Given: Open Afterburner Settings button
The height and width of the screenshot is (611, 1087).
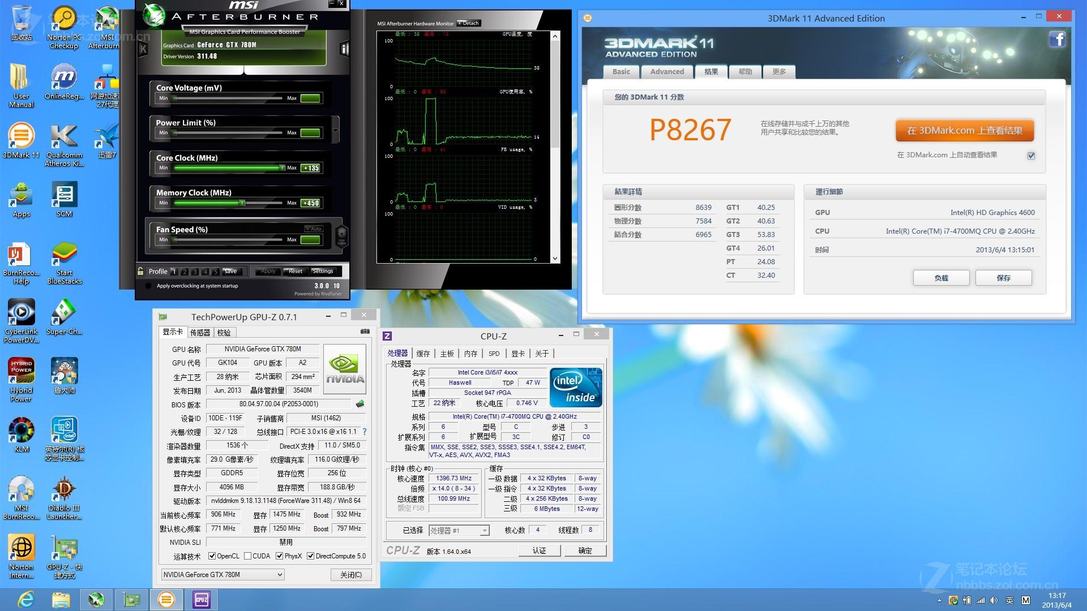Looking at the screenshot, I should tap(323, 271).
